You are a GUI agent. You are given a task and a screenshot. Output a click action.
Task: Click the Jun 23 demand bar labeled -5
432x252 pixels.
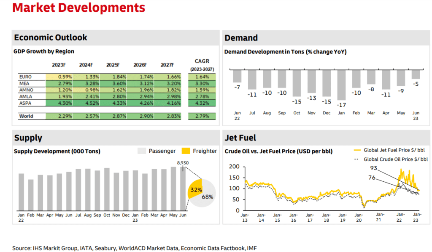(416, 74)
